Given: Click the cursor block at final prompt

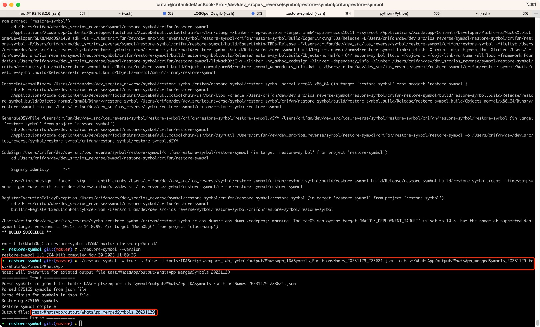Looking at the screenshot, I should point(81,324).
